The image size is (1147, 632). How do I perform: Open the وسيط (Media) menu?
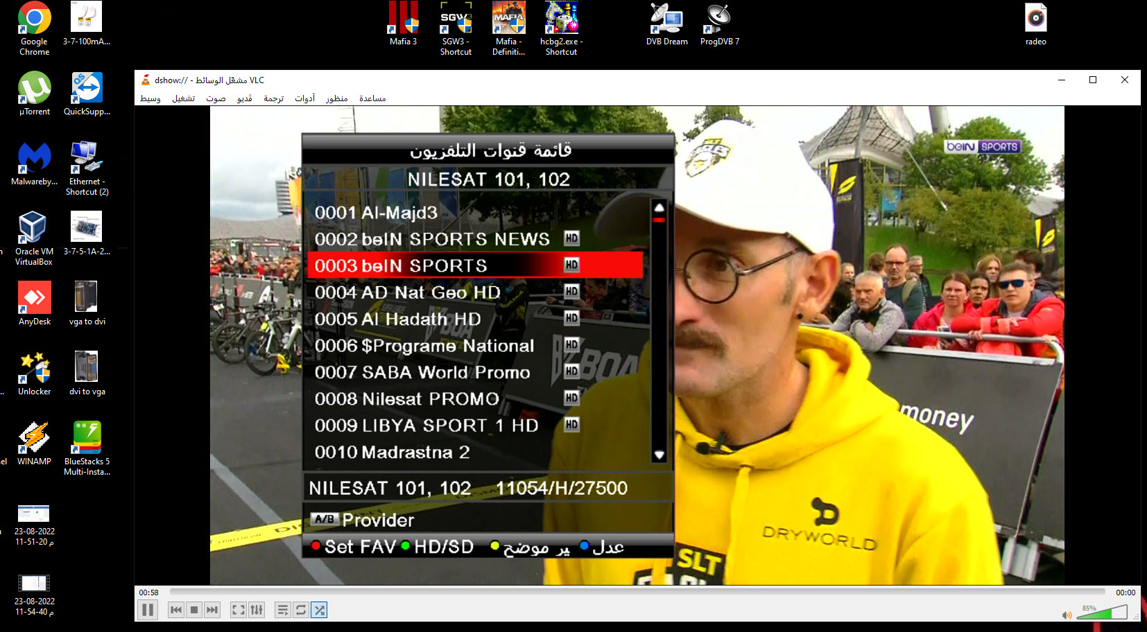point(150,98)
